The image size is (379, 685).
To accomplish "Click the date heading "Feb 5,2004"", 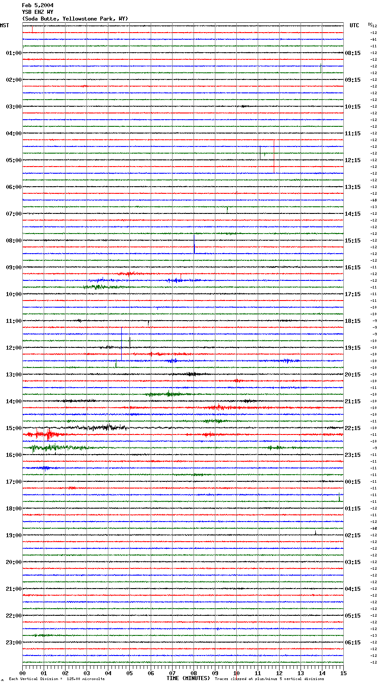I will point(37,5).
